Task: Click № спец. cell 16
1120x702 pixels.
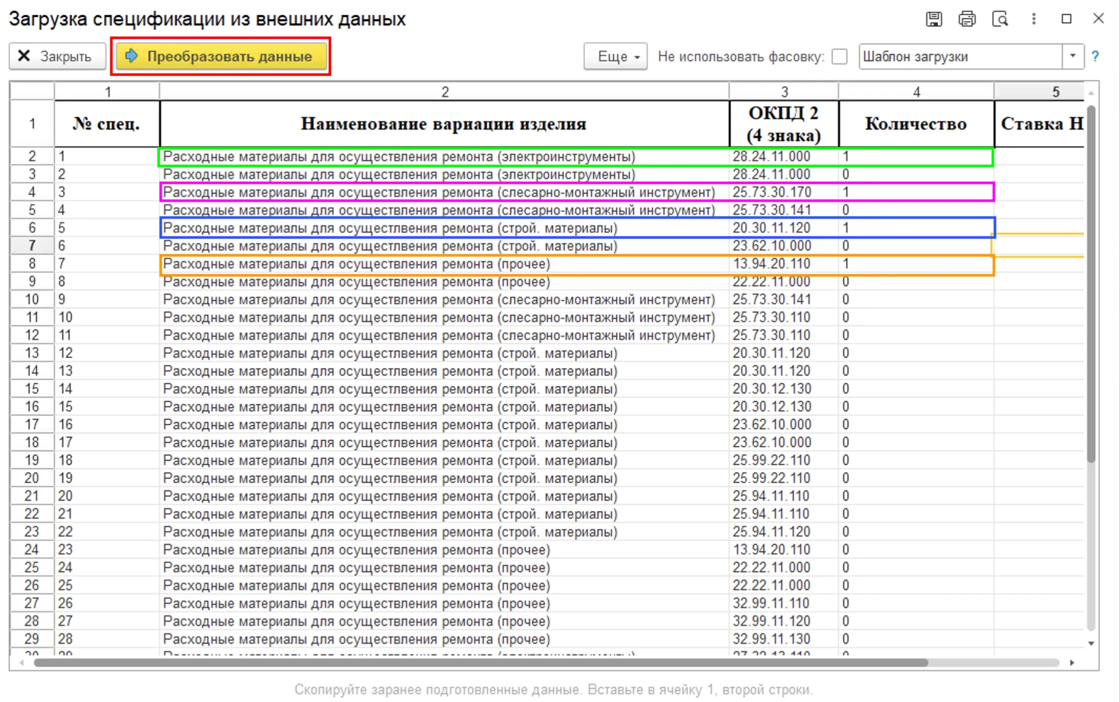Action: point(107,425)
